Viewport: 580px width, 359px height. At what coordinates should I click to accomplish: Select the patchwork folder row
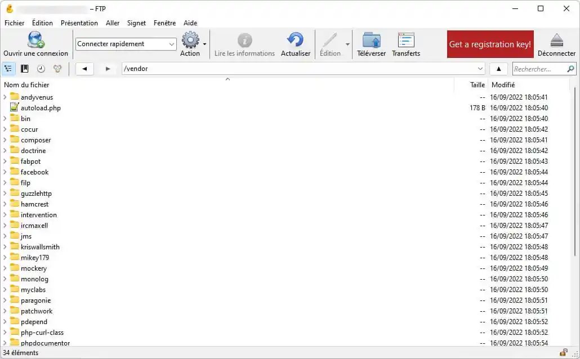pyautogui.click(x=285, y=311)
